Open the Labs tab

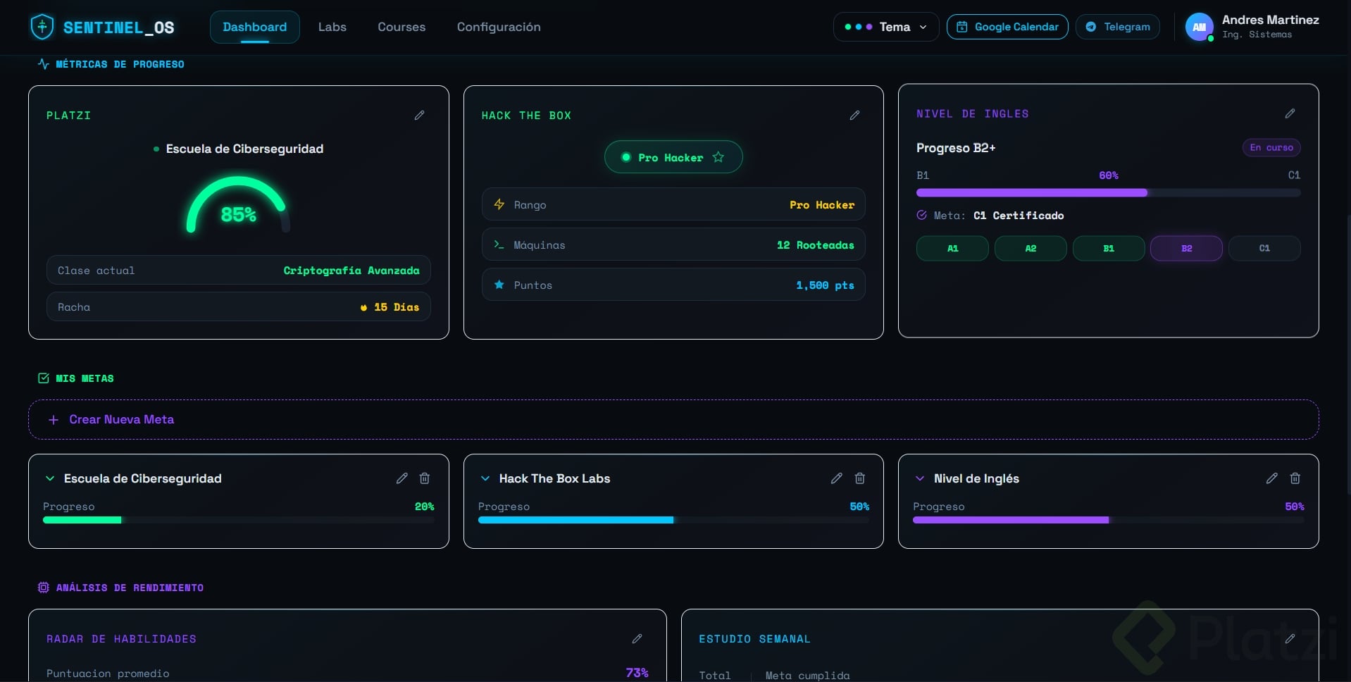pyautogui.click(x=332, y=27)
